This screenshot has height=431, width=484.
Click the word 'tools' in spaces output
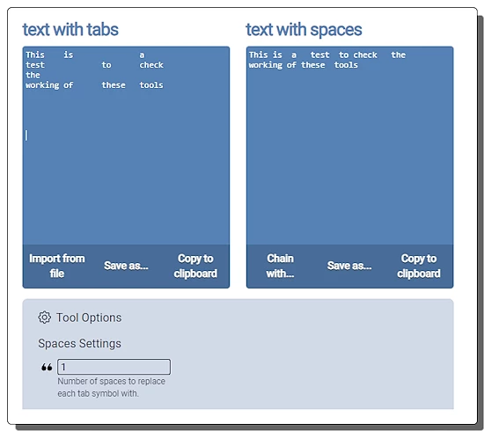pyautogui.click(x=346, y=65)
